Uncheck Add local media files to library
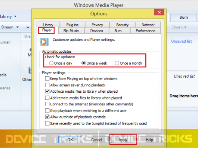The width and height of the screenshot is (198, 148). (47, 91)
